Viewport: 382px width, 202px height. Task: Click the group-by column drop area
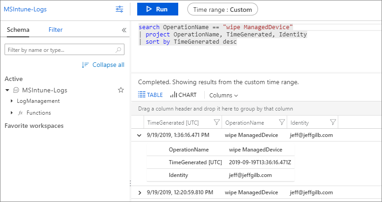tap(256, 109)
